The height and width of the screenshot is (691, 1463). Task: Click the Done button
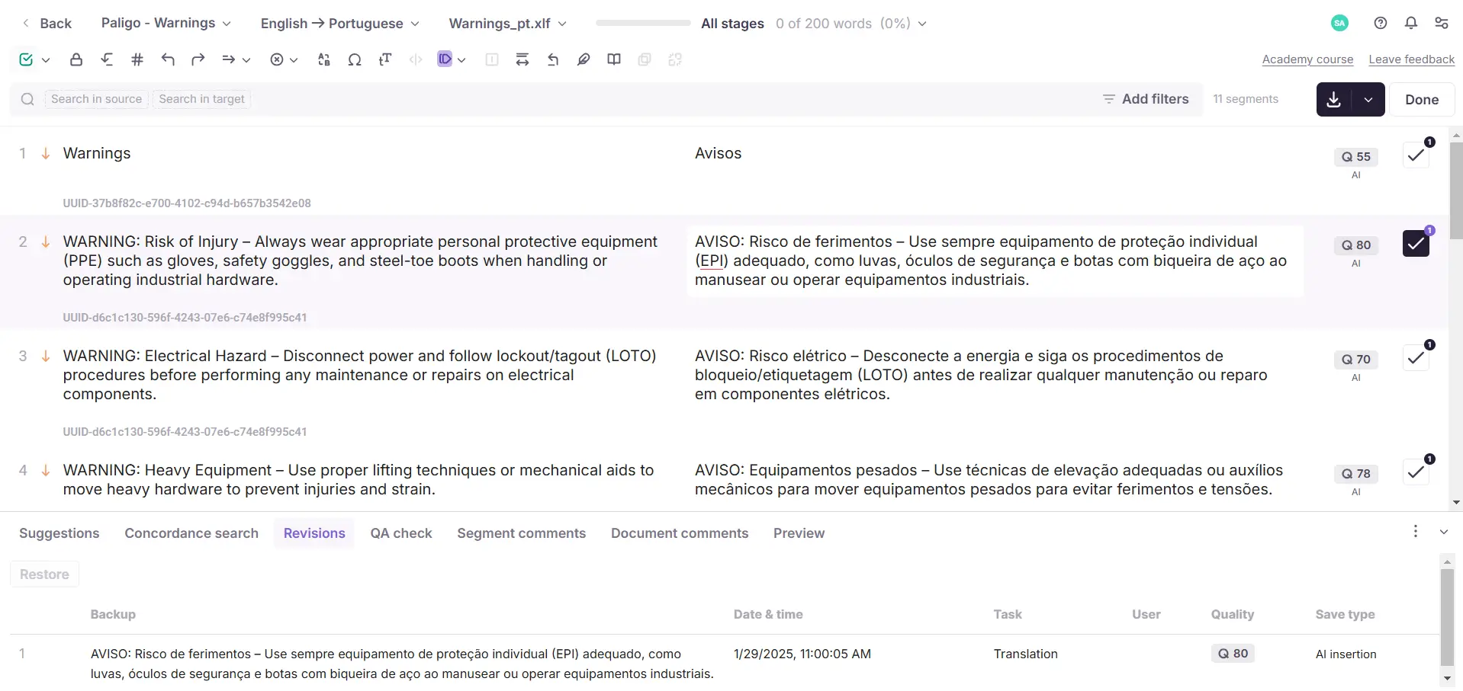coord(1422,99)
